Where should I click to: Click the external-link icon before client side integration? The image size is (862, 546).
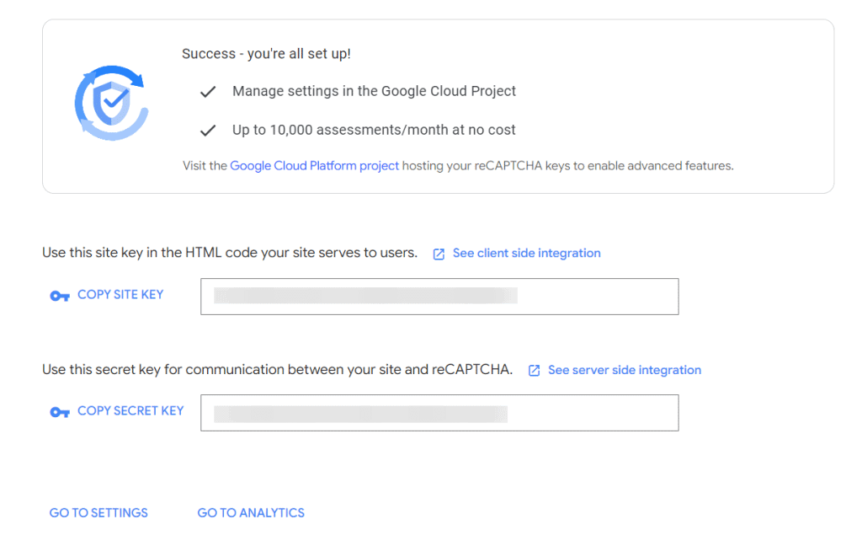coord(439,253)
